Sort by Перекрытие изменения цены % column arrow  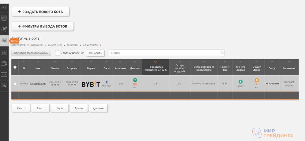(155, 62)
